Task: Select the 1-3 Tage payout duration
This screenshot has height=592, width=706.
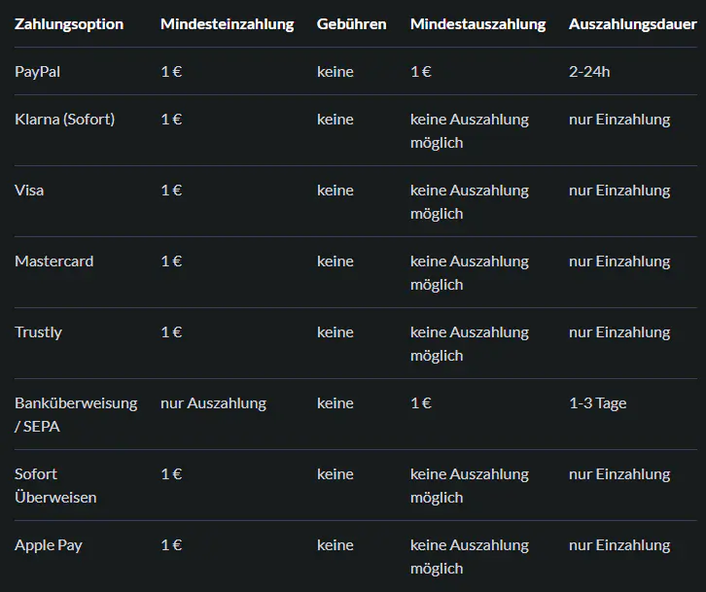Action: coord(597,402)
